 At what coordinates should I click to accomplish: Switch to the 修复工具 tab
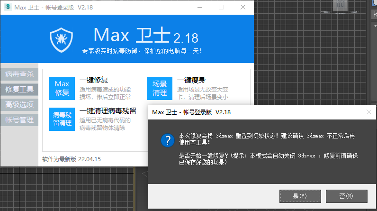pyautogui.click(x=19, y=90)
